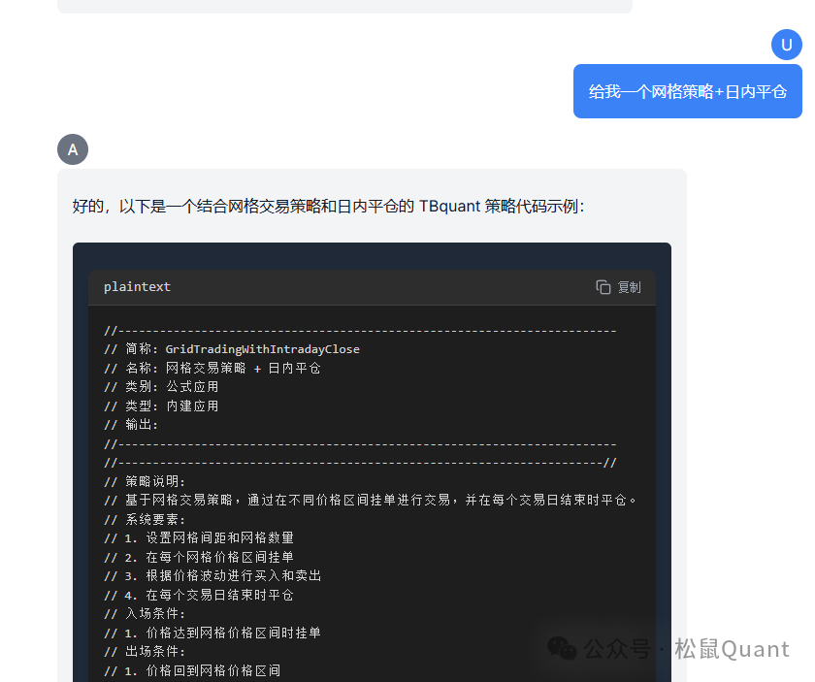Click the code line 简称: GridTradingWithIntradayClose

tap(232, 349)
